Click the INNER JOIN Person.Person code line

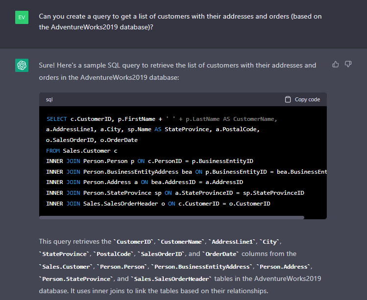tap(149, 161)
